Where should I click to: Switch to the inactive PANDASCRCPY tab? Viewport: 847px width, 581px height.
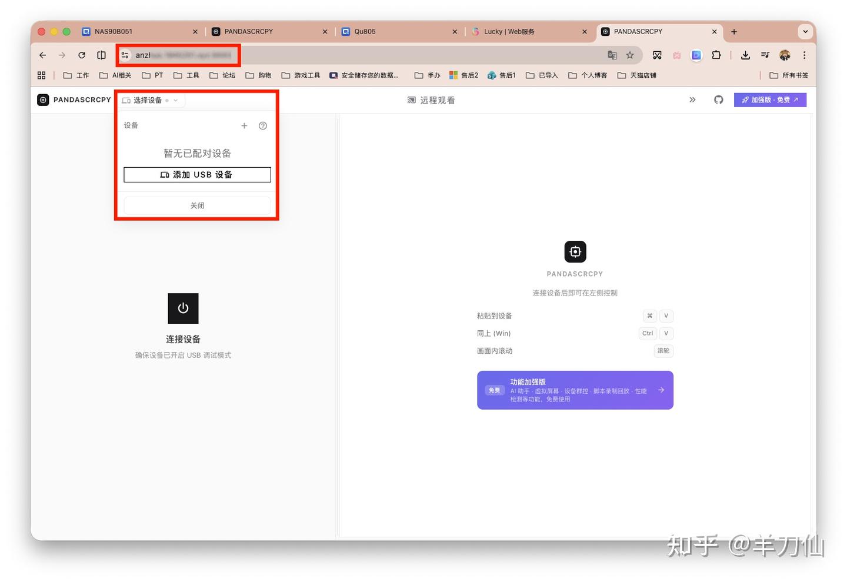tap(269, 32)
